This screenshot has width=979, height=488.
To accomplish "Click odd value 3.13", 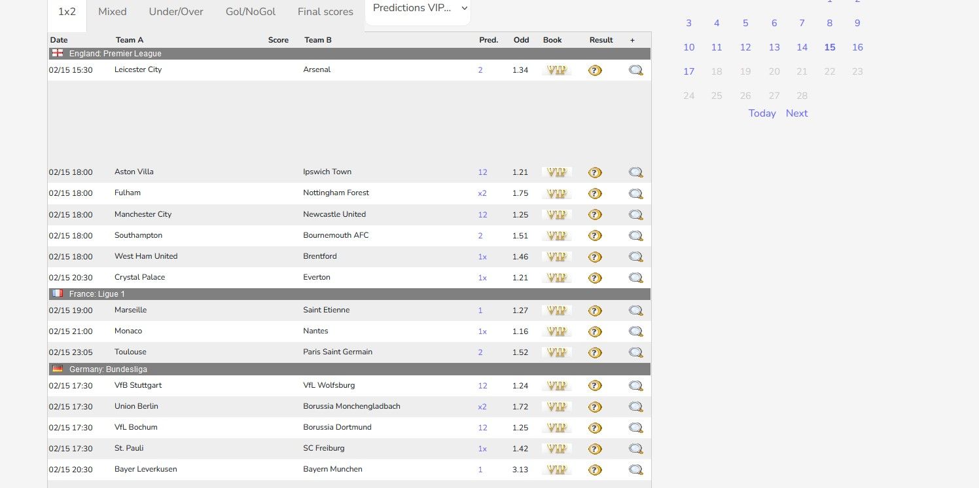I will [x=520, y=470].
